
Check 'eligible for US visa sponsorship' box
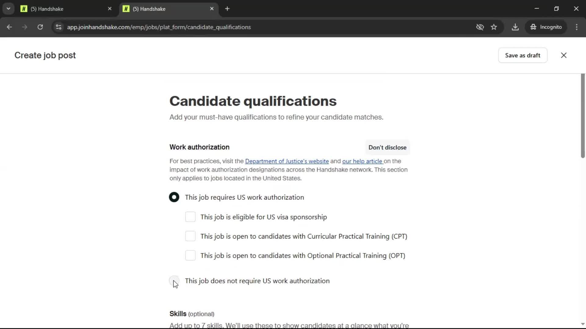(190, 217)
